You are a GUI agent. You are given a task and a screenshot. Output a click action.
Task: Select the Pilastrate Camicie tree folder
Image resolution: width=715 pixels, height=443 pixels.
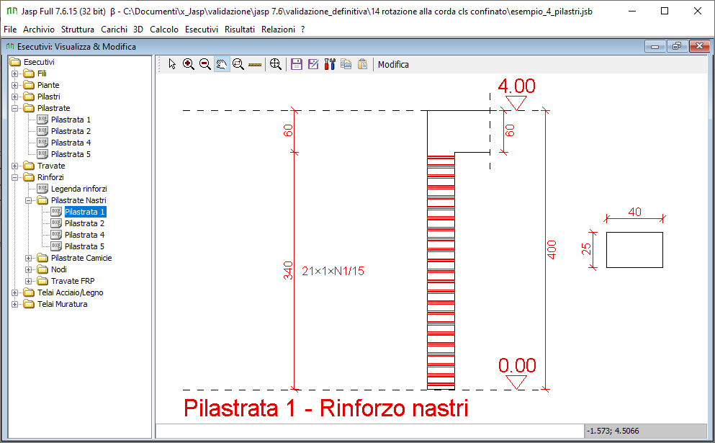click(x=81, y=258)
